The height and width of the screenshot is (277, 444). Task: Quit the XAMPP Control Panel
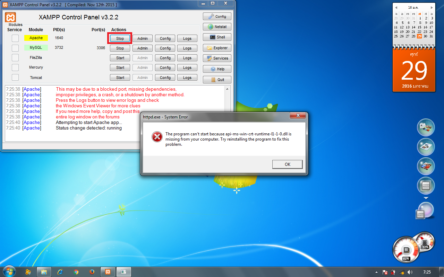click(x=217, y=80)
